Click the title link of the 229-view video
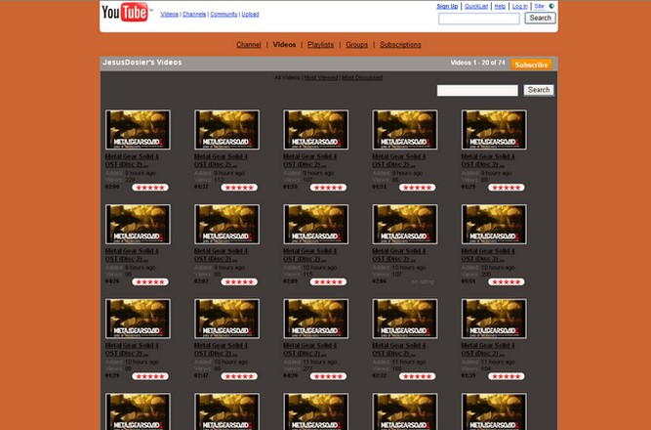Image resolution: width=651 pixels, height=430 pixels. coord(132,160)
